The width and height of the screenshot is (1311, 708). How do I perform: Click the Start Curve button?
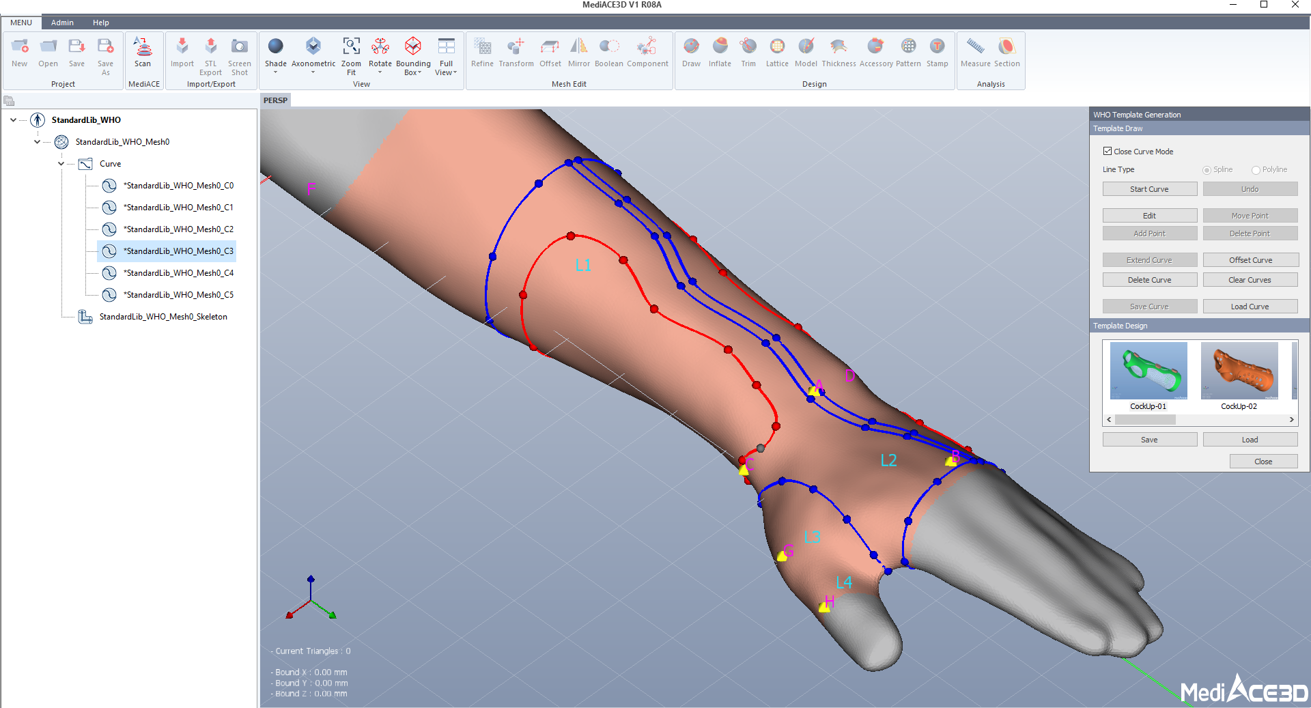1149,189
